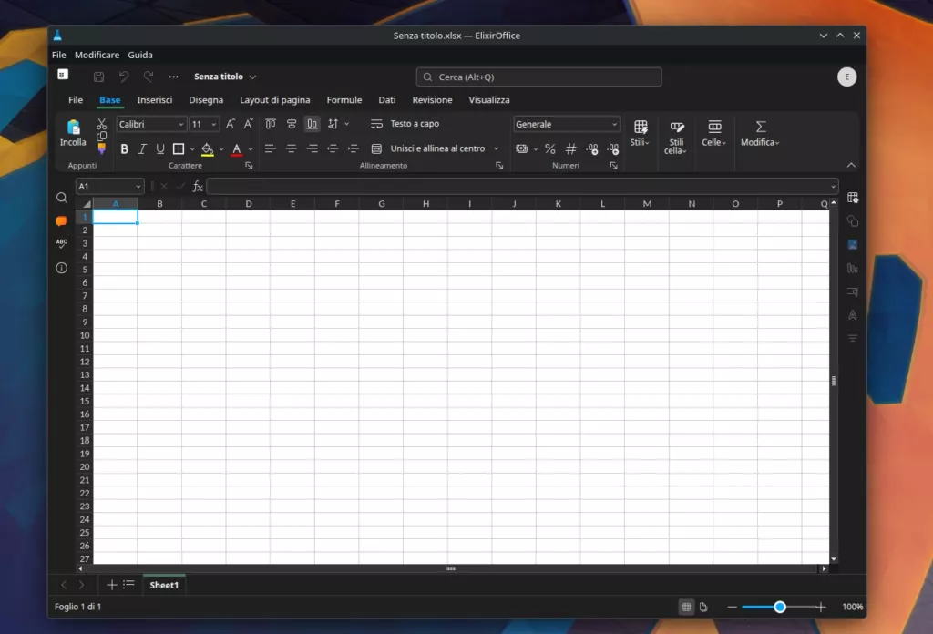933x634 pixels.
Task: Align text to the right
Action: [313, 148]
